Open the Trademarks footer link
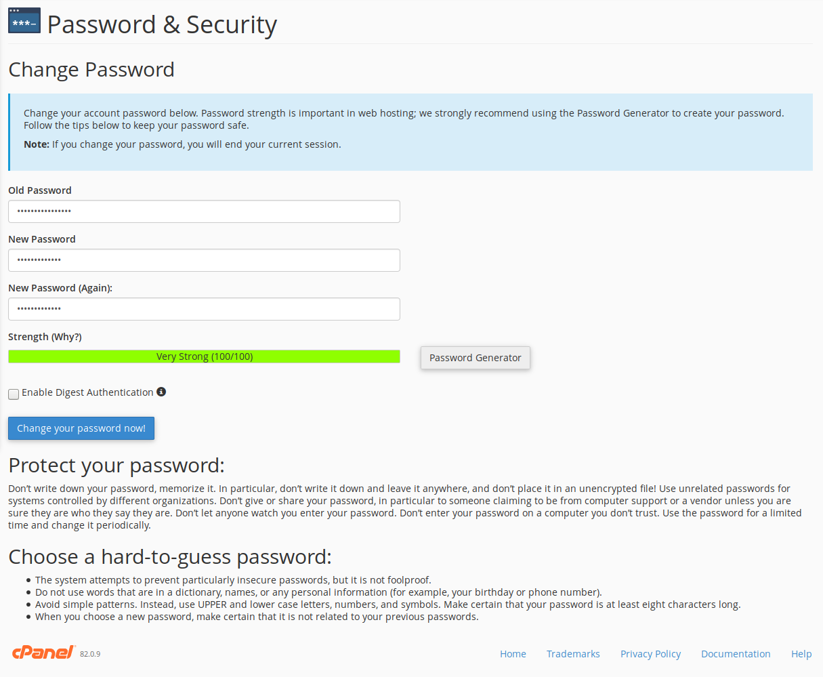The width and height of the screenshot is (823, 677). pyautogui.click(x=573, y=654)
